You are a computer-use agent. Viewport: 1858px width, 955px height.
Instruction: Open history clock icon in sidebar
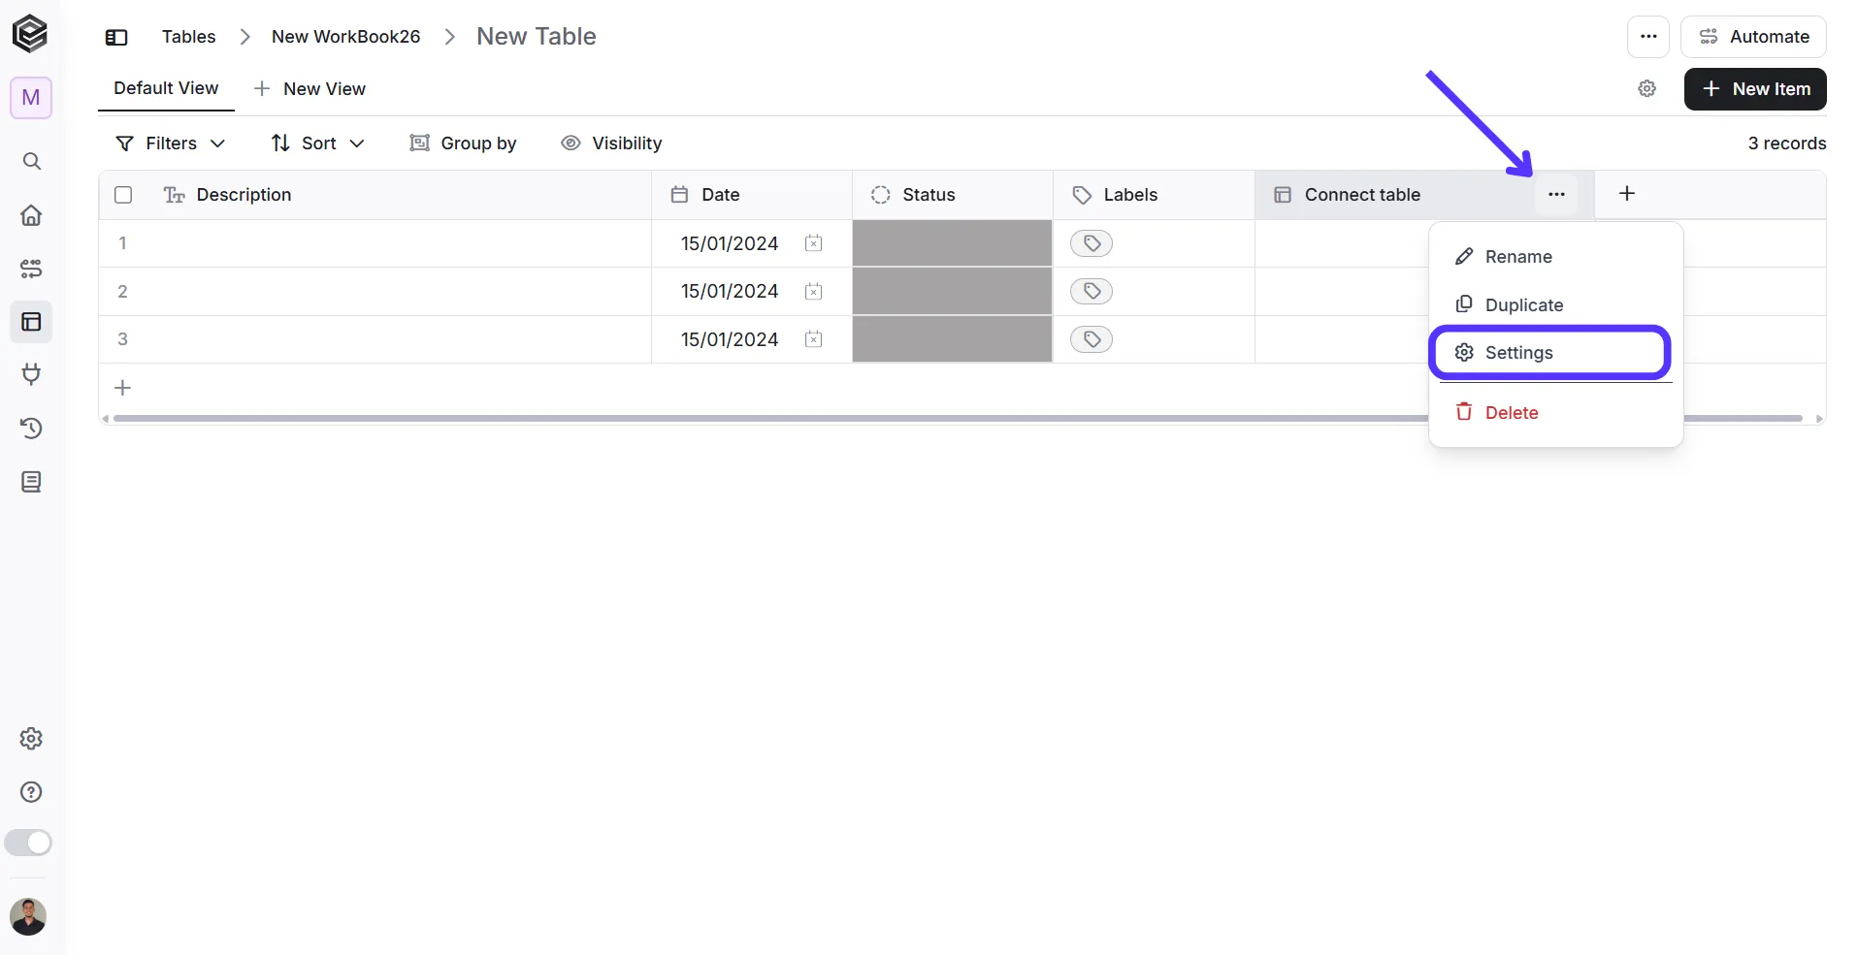pyautogui.click(x=31, y=428)
